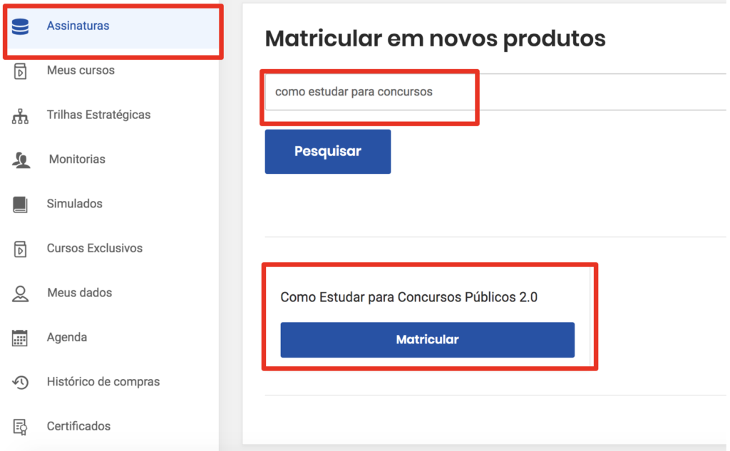Click the Histórico de compras clock icon
Screen dimensions: 730x451
(x=21, y=383)
